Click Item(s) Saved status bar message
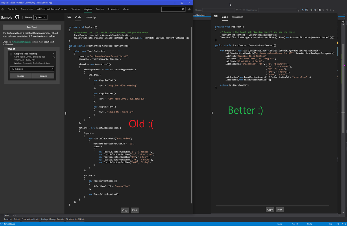 pyautogui.click(x=9, y=224)
